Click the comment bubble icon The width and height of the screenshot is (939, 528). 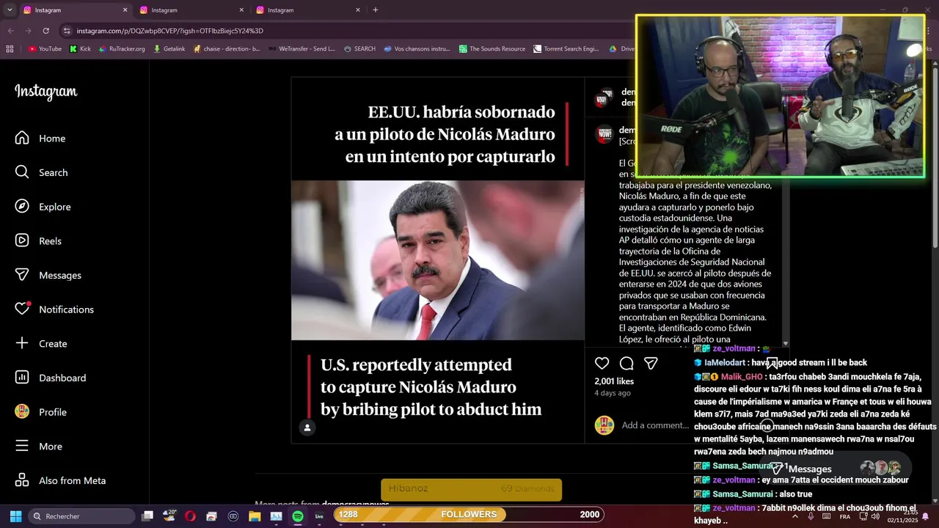pos(626,363)
